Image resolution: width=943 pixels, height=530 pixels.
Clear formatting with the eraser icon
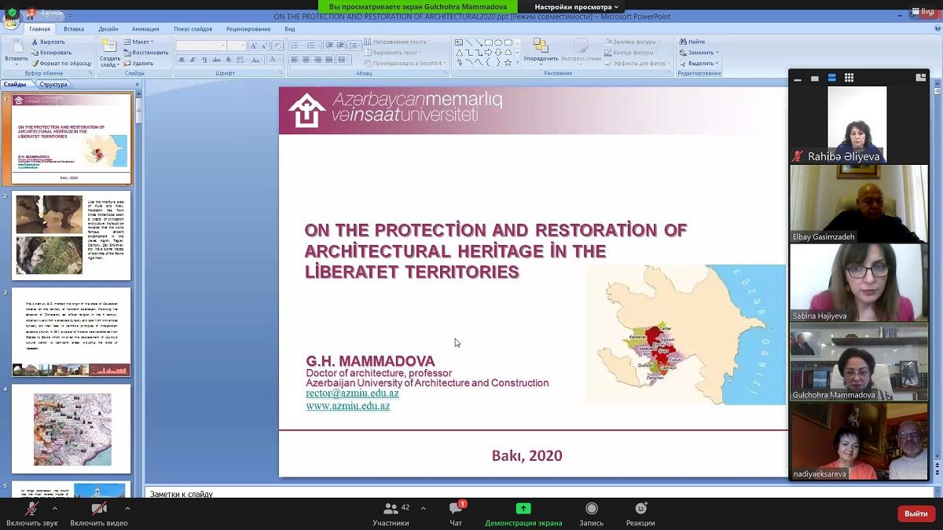[x=277, y=46]
